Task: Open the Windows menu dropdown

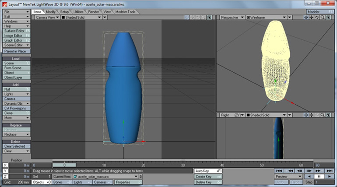Action: 16,21
